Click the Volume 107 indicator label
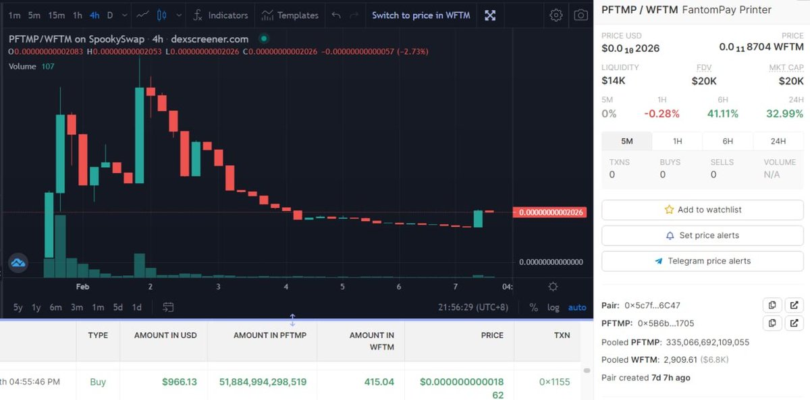The height and width of the screenshot is (400, 810). pos(31,66)
